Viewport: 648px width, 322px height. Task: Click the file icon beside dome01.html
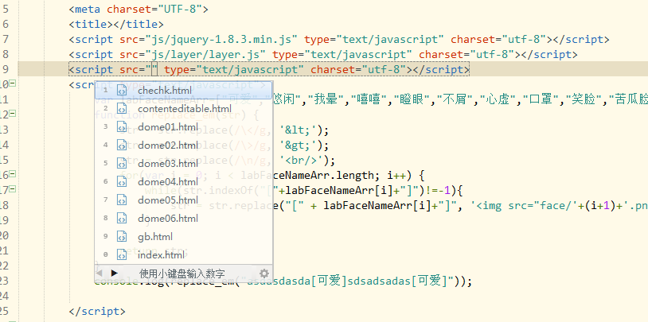pyautogui.click(x=122, y=126)
